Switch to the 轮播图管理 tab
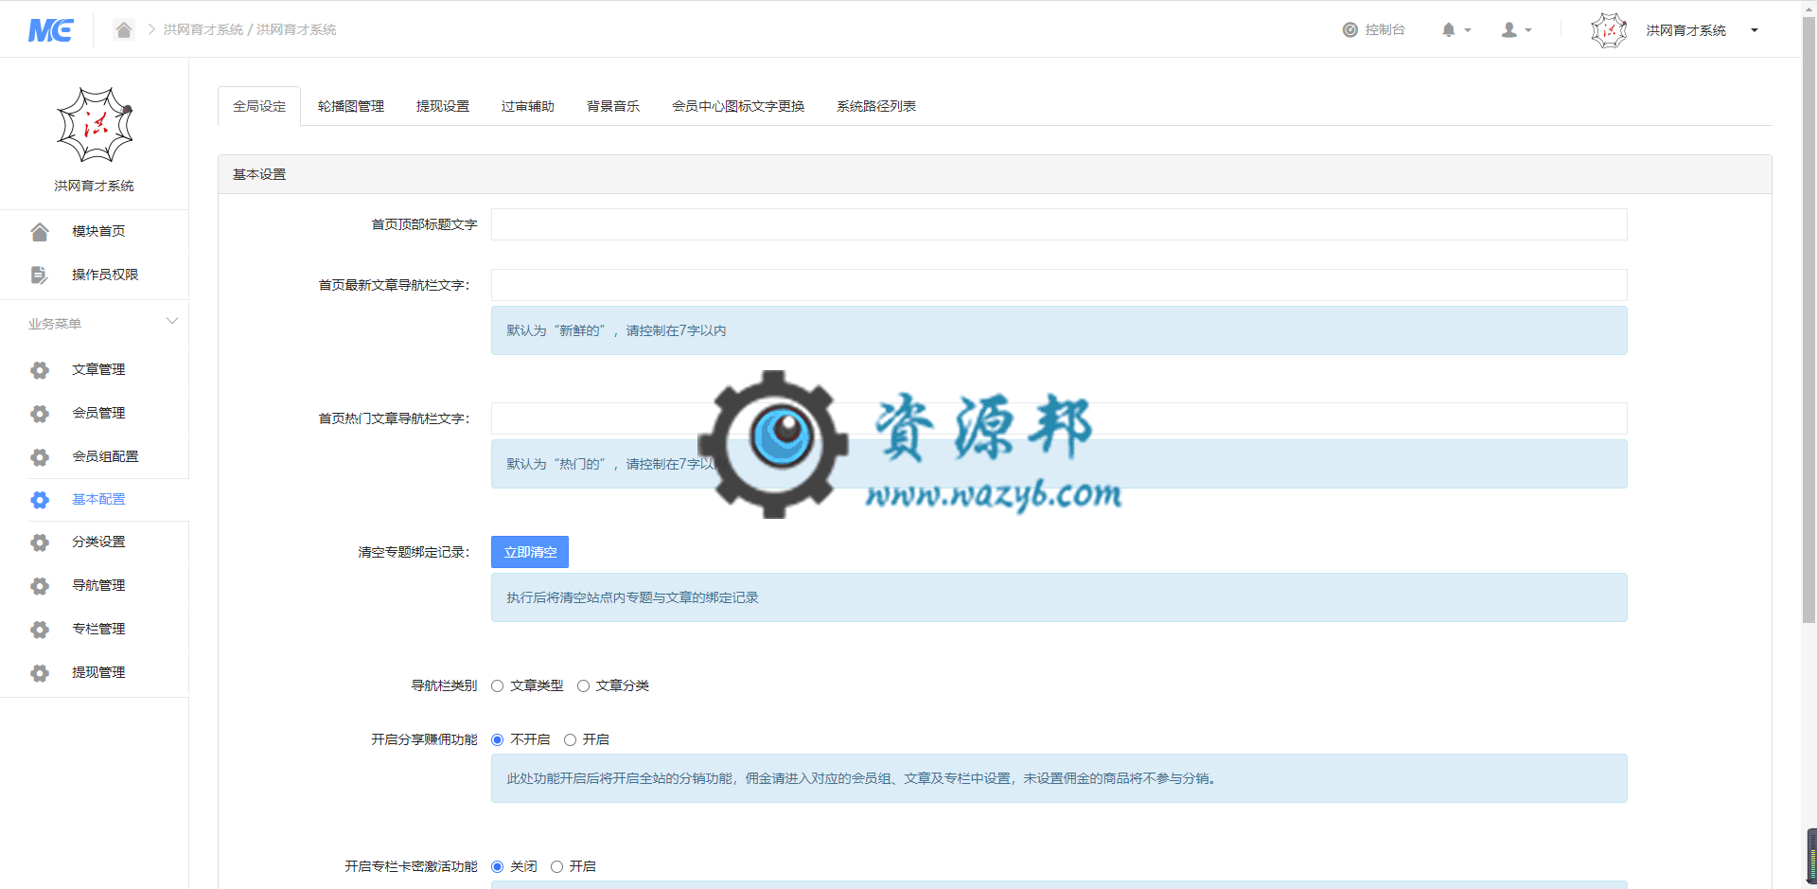The image size is (1817, 889). click(x=351, y=106)
